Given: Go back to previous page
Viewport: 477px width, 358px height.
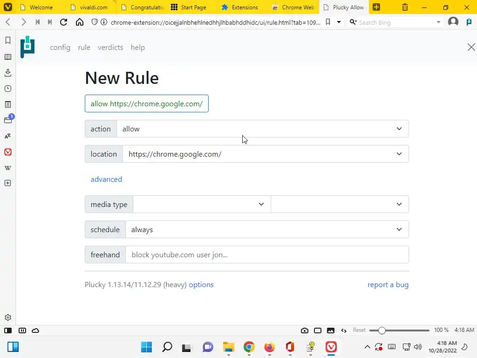Looking at the screenshot, I should coord(8,22).
